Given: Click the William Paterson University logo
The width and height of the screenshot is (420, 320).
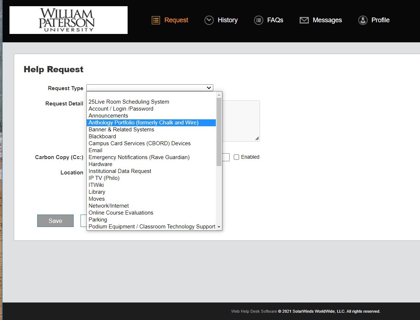Looking at the screenshot, I should (x=69, y=20).
